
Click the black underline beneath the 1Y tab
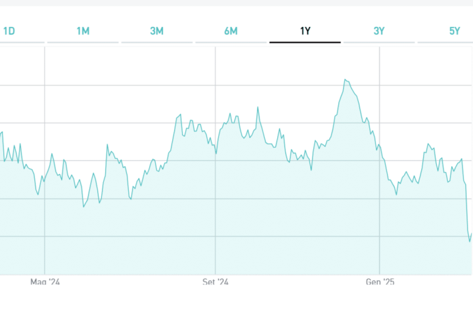305,43
